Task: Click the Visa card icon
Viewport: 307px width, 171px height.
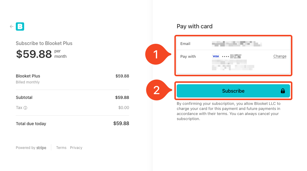Action: click(216, 56)
